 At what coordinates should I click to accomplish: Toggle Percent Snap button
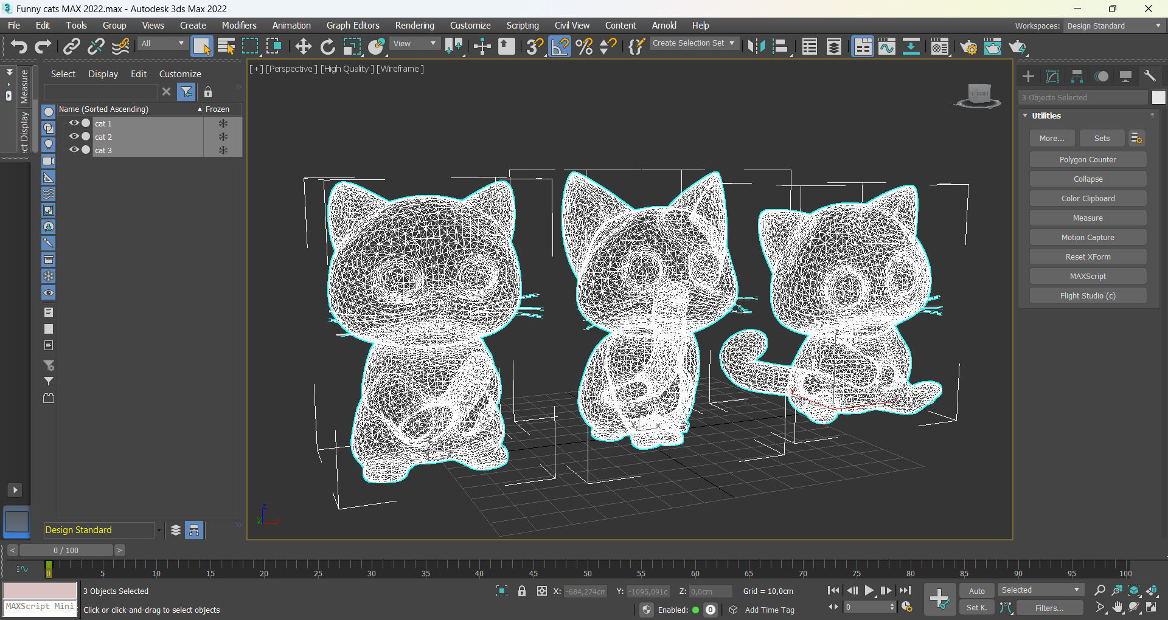coord(584,46)
